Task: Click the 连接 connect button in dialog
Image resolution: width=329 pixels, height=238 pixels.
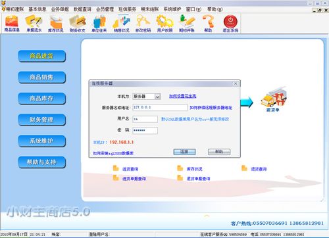Action: pyautogui.click(x=184, y=152)
